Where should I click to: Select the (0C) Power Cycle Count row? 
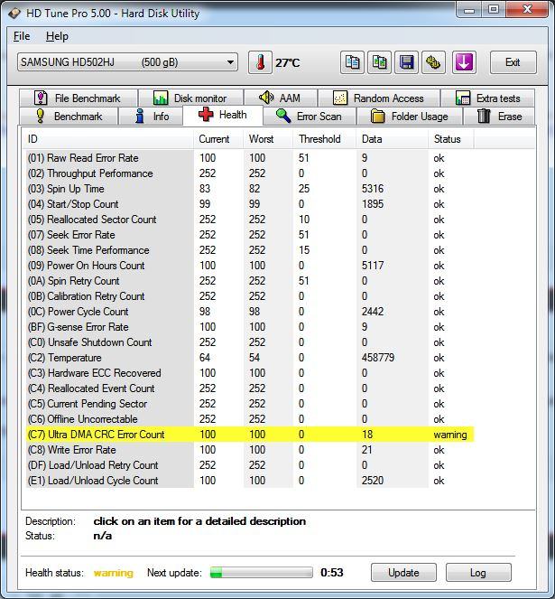[x=250, y=312]
